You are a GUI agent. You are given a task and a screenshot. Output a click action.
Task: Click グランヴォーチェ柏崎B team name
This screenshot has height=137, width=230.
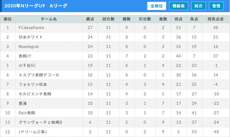point(40,122)
